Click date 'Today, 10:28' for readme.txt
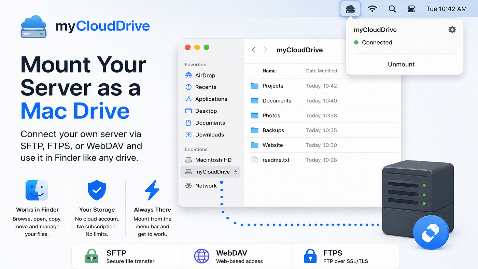 [322, 160]
